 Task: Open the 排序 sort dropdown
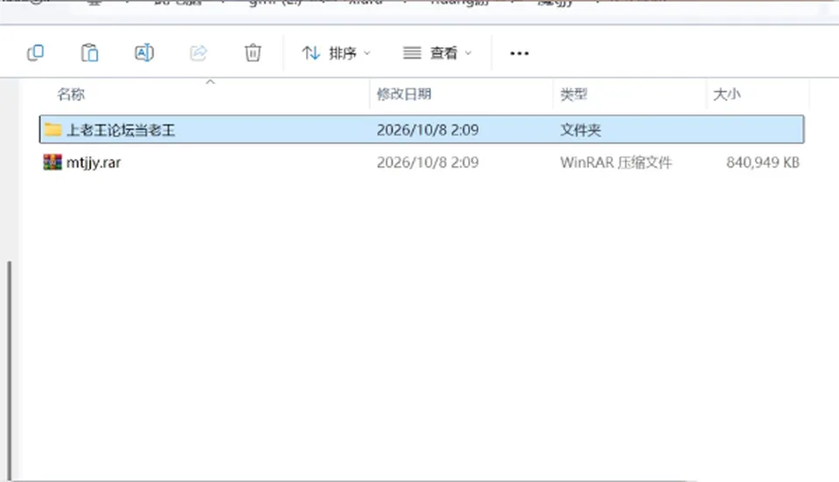336,53
